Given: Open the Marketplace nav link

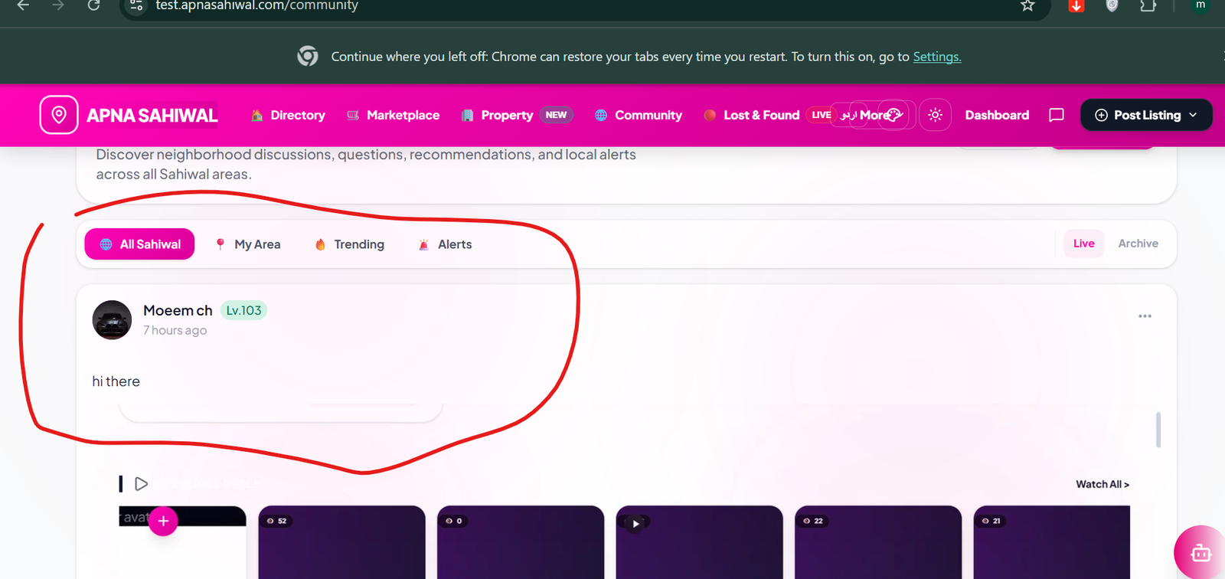Looking at the screenshot, I should click(x=394, y=115).
